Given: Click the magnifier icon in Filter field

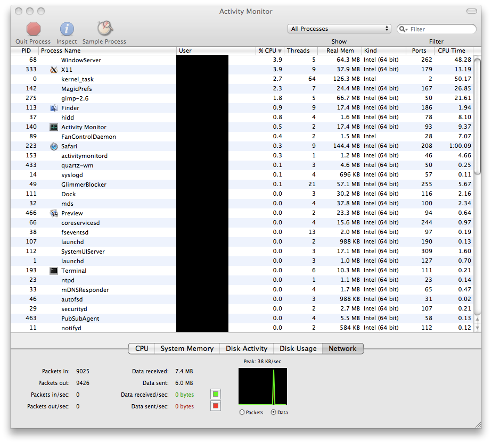Looking at the screenshot, I should pyautogui.click(x=403, y=29).
